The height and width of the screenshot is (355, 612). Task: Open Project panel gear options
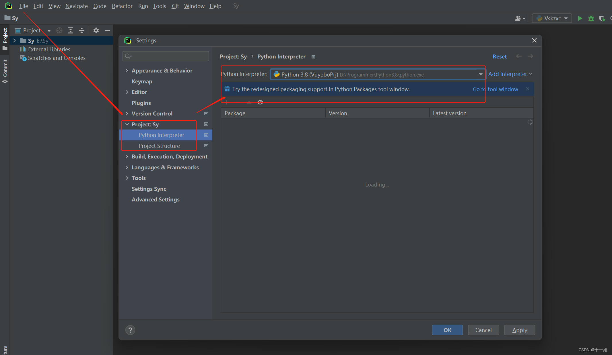point(96,30)
